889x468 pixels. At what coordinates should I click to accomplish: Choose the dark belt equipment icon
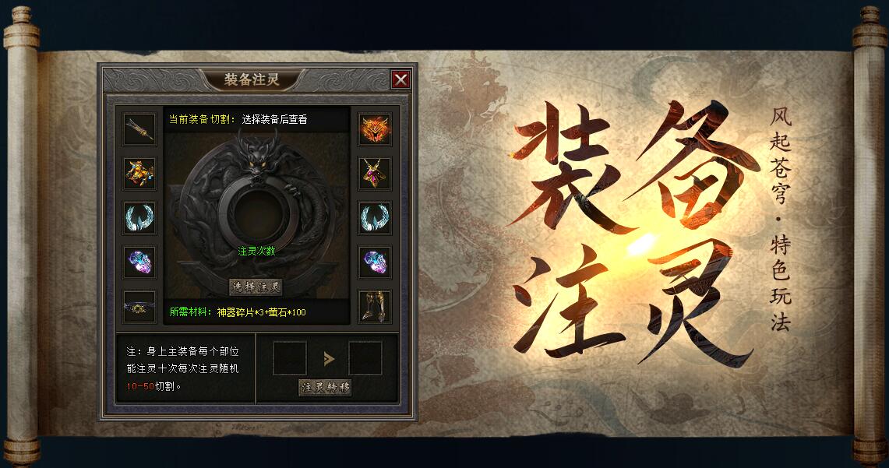tap(139, 307)
